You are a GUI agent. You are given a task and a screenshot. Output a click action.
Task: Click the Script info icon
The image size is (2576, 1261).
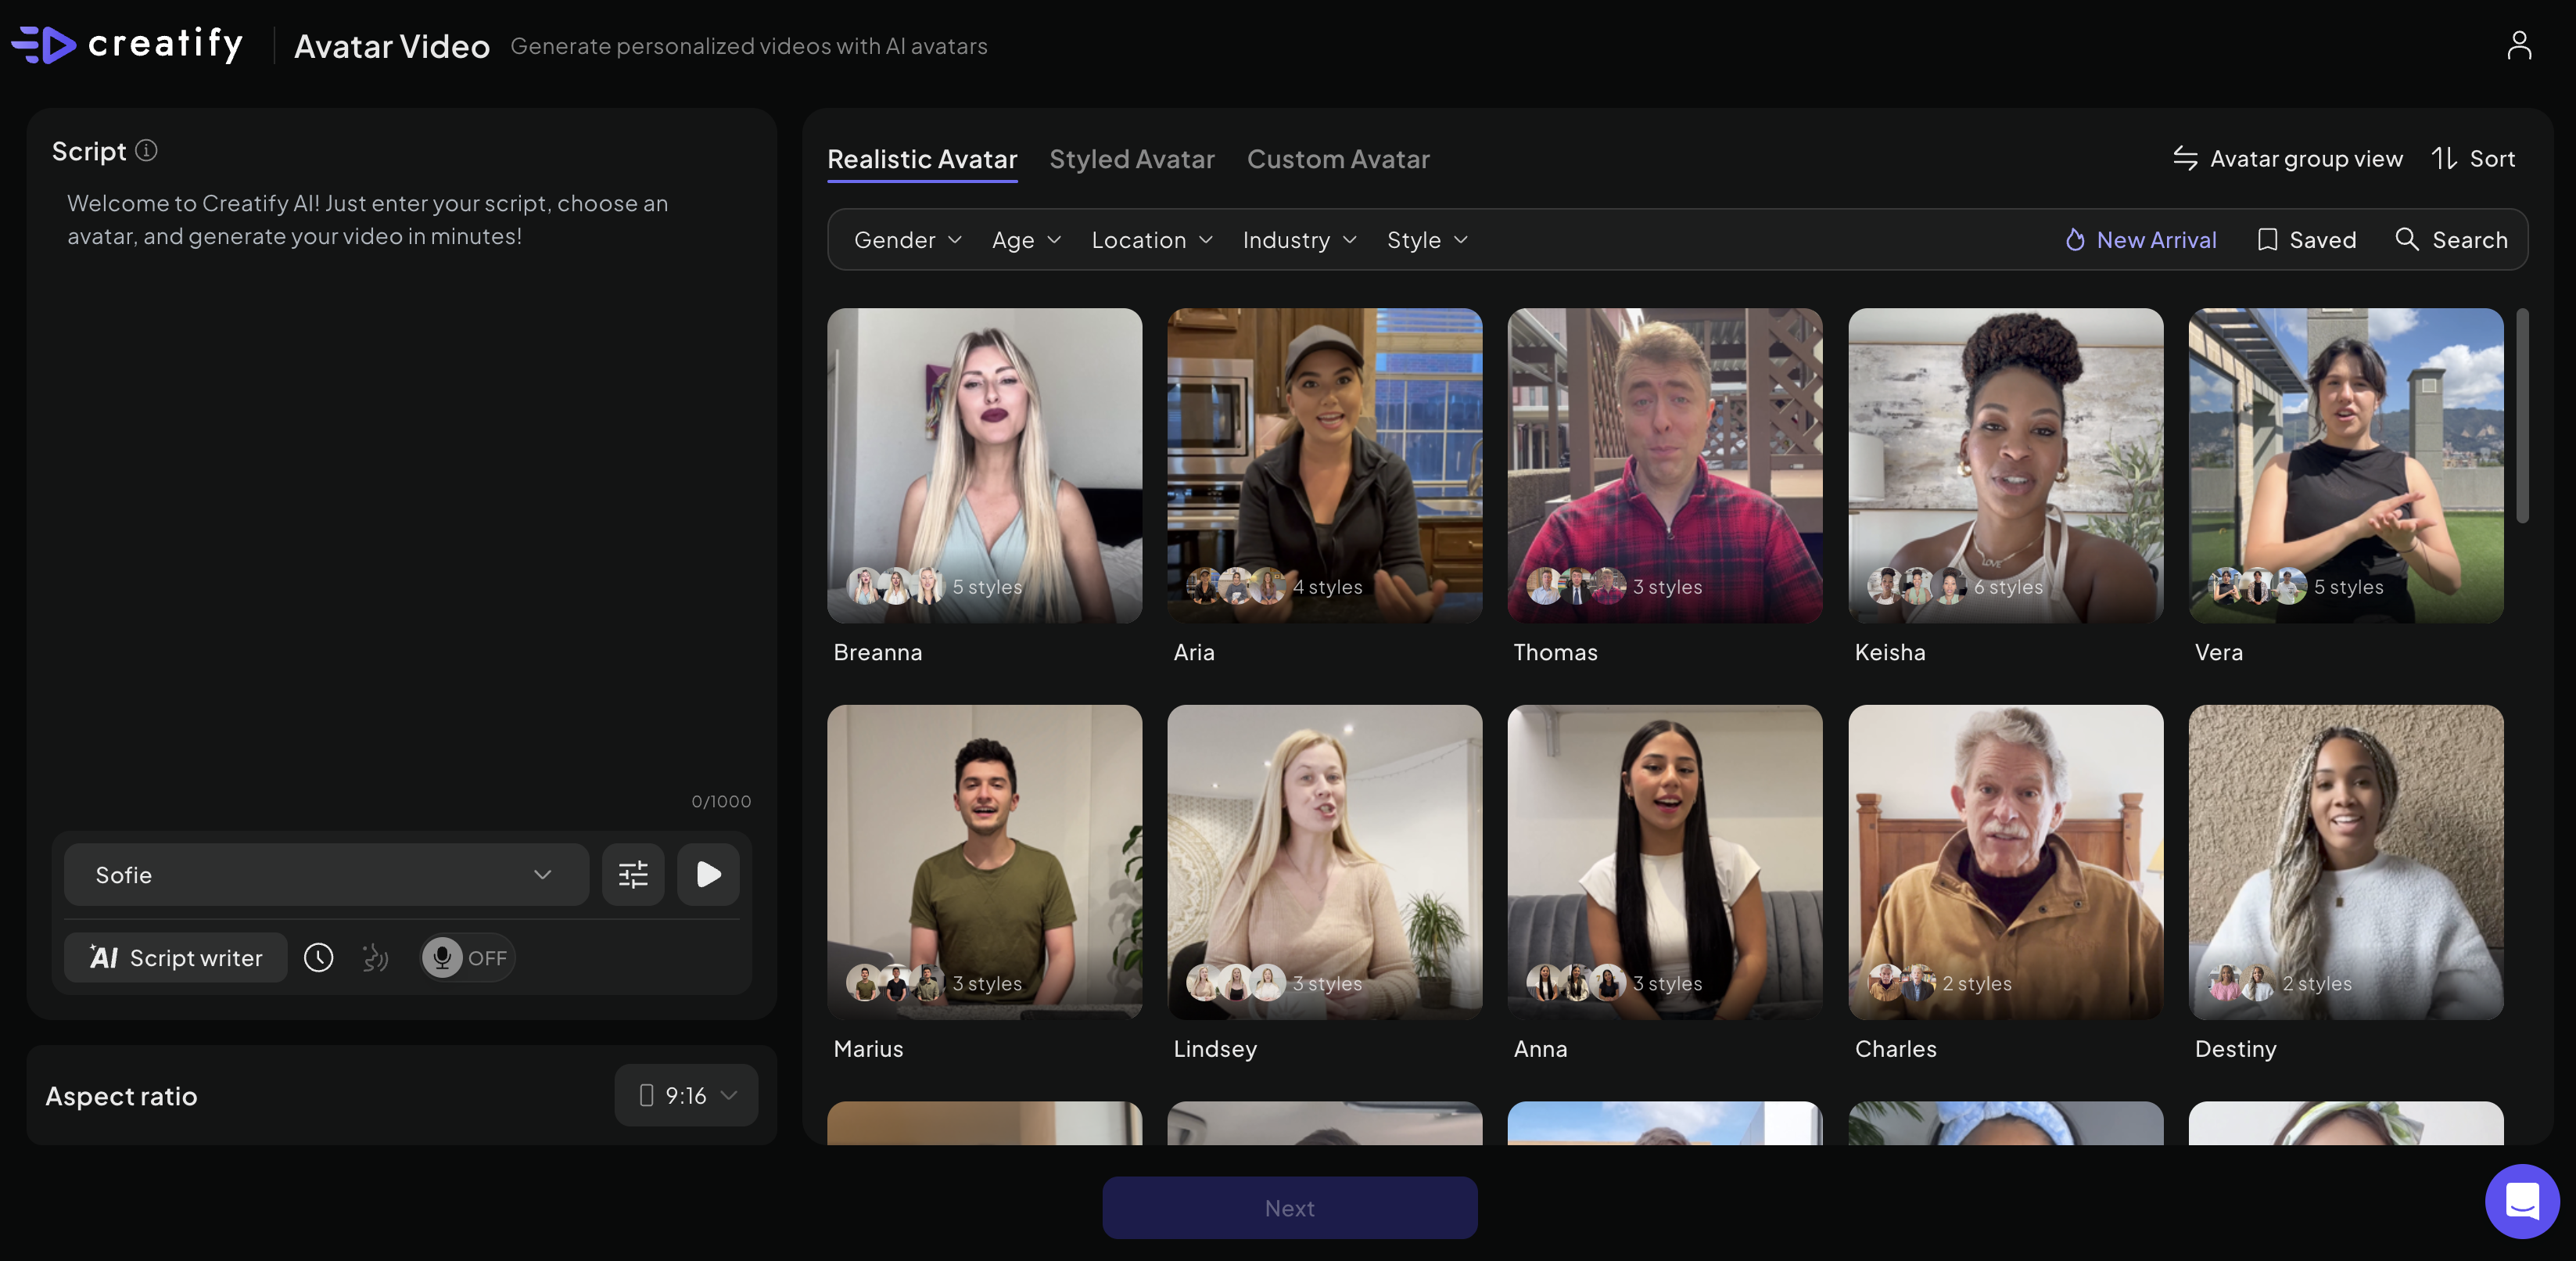coord(147,151)
